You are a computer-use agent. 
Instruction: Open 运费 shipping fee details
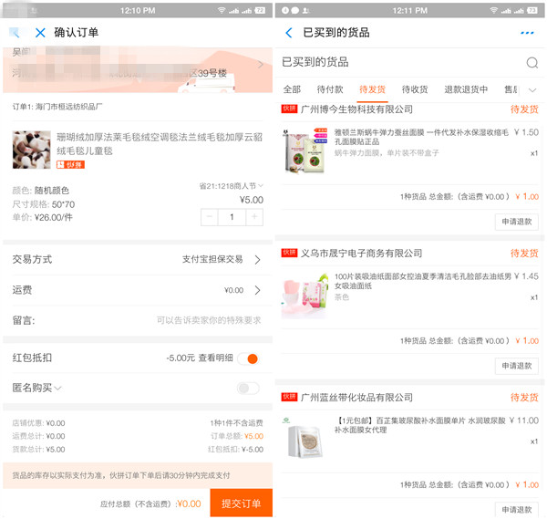pyautogui.click(x=138, y=290)
